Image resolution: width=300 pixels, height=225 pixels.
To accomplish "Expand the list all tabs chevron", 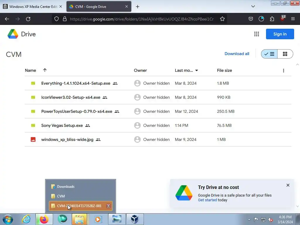I will pyautogui.click(x=253, y=6).
